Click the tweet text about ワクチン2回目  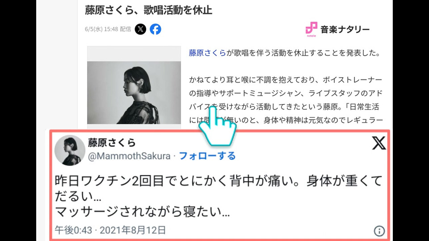coord(219,196)
